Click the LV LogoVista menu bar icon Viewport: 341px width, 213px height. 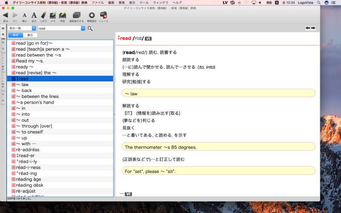point(225,3)
